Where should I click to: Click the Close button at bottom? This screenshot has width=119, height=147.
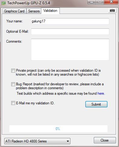pyautogui.click(x=105, y=140)
